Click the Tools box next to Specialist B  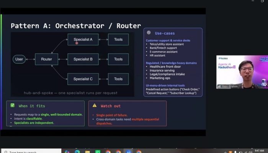[118, 59]
